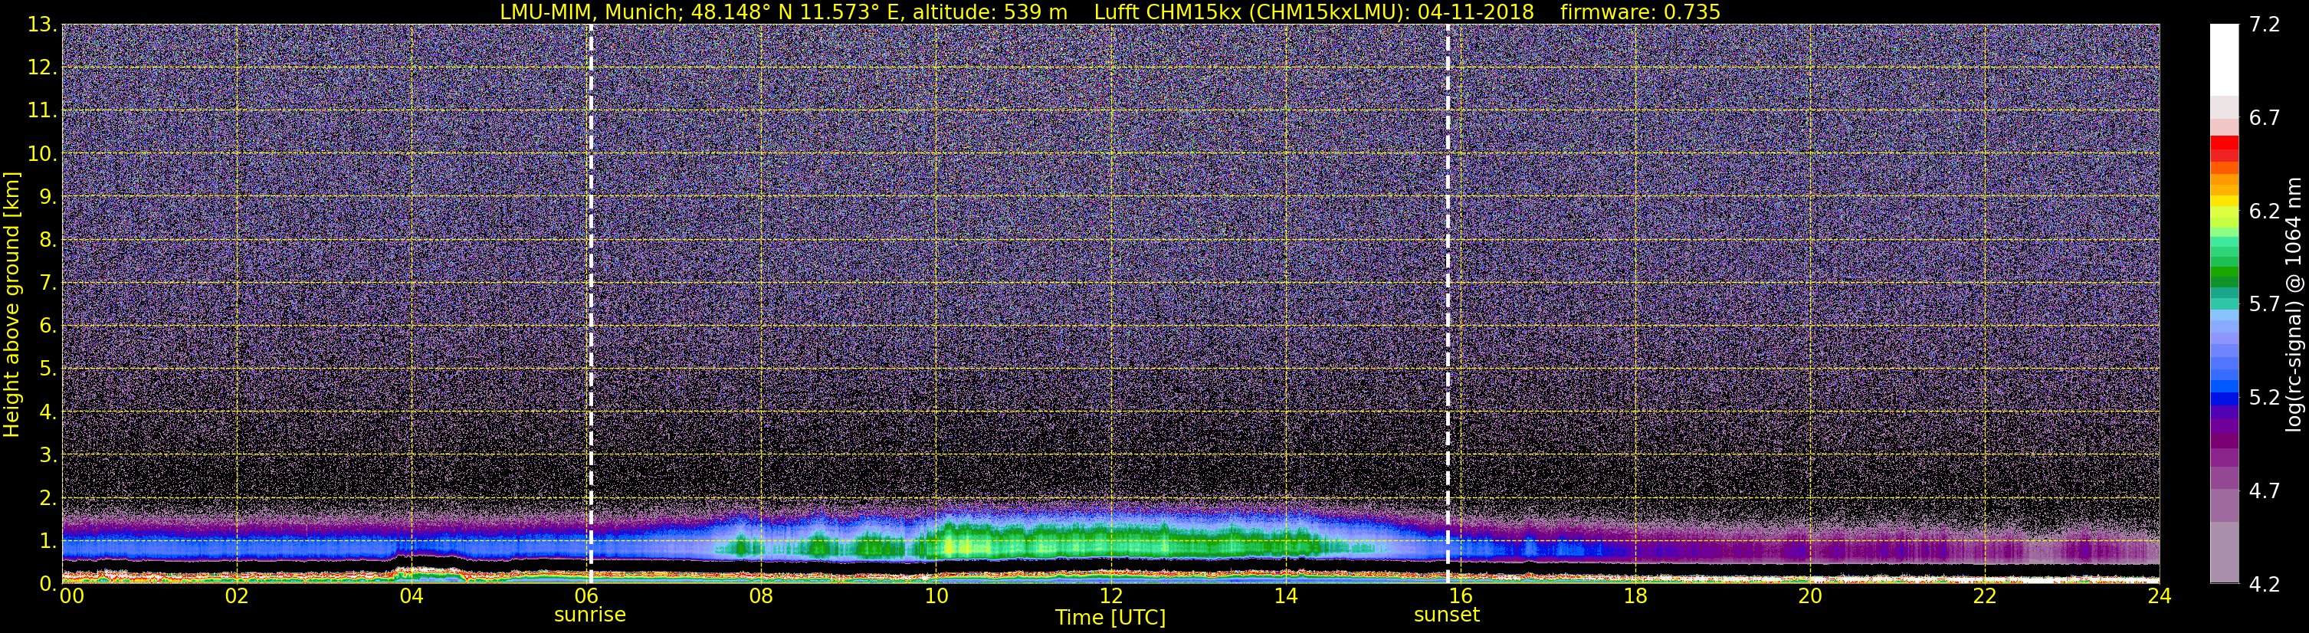
Task: Click height axis tick label '3.'
Action: point(48,455)
